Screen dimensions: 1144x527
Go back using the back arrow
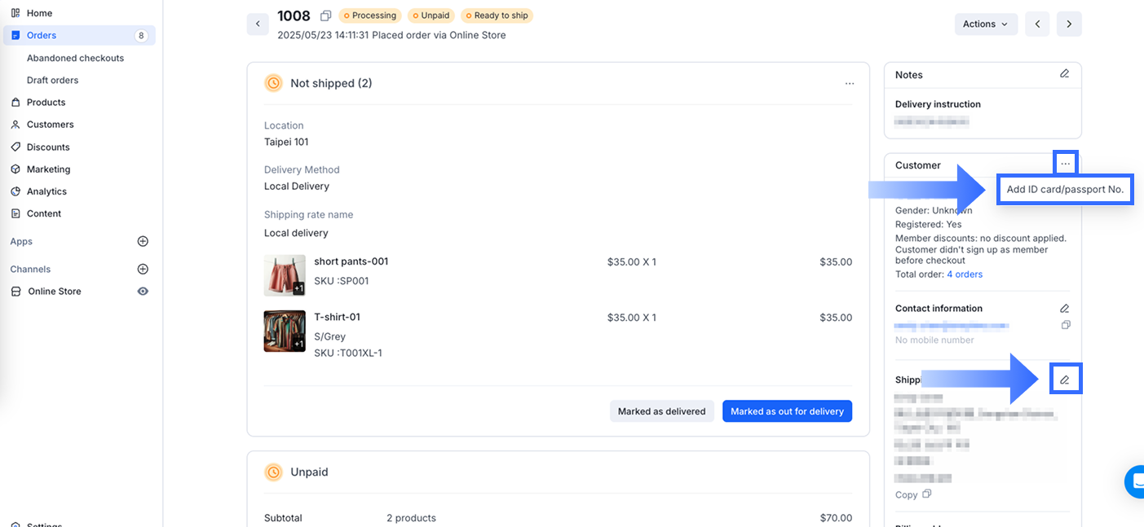258,24
